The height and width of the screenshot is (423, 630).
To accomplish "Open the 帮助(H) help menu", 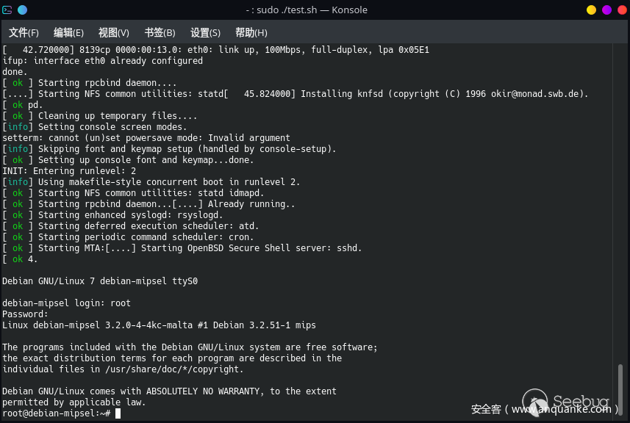I will click(251, 32).
